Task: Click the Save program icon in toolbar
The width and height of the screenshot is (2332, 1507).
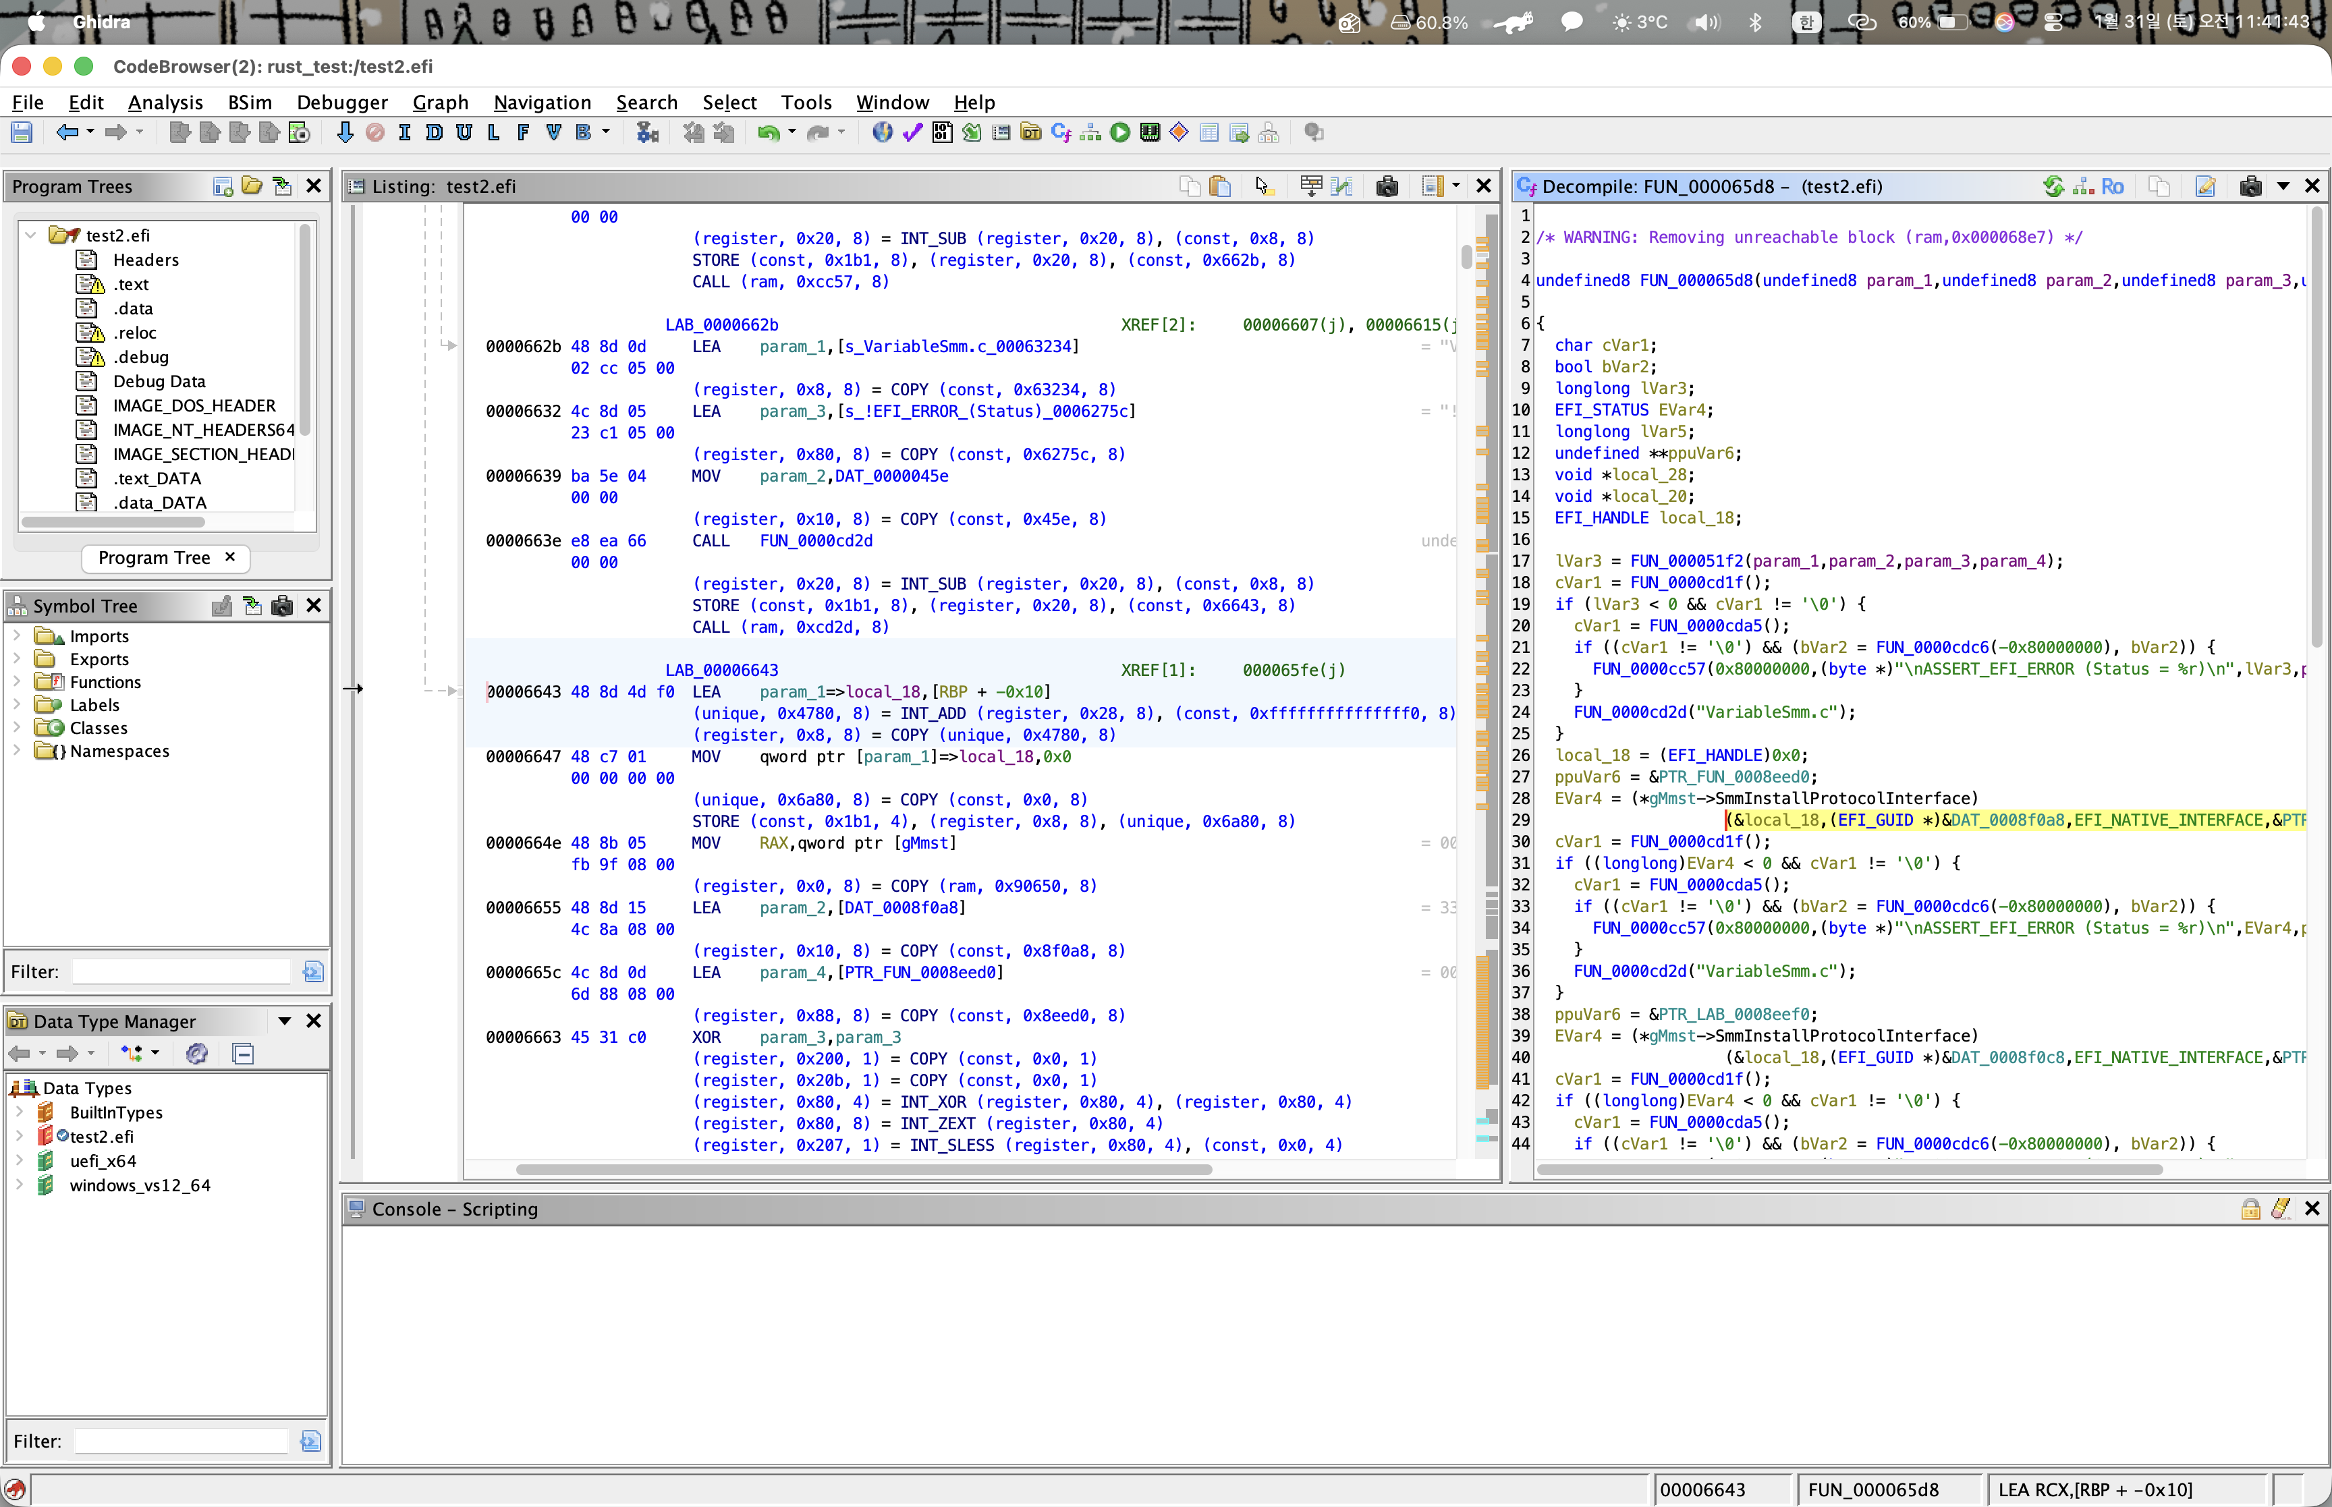Action: pos(22,133)
